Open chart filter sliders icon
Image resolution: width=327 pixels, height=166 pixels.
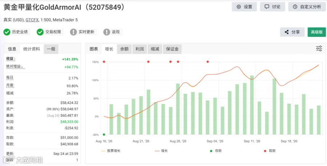click(x=319, y=48)
